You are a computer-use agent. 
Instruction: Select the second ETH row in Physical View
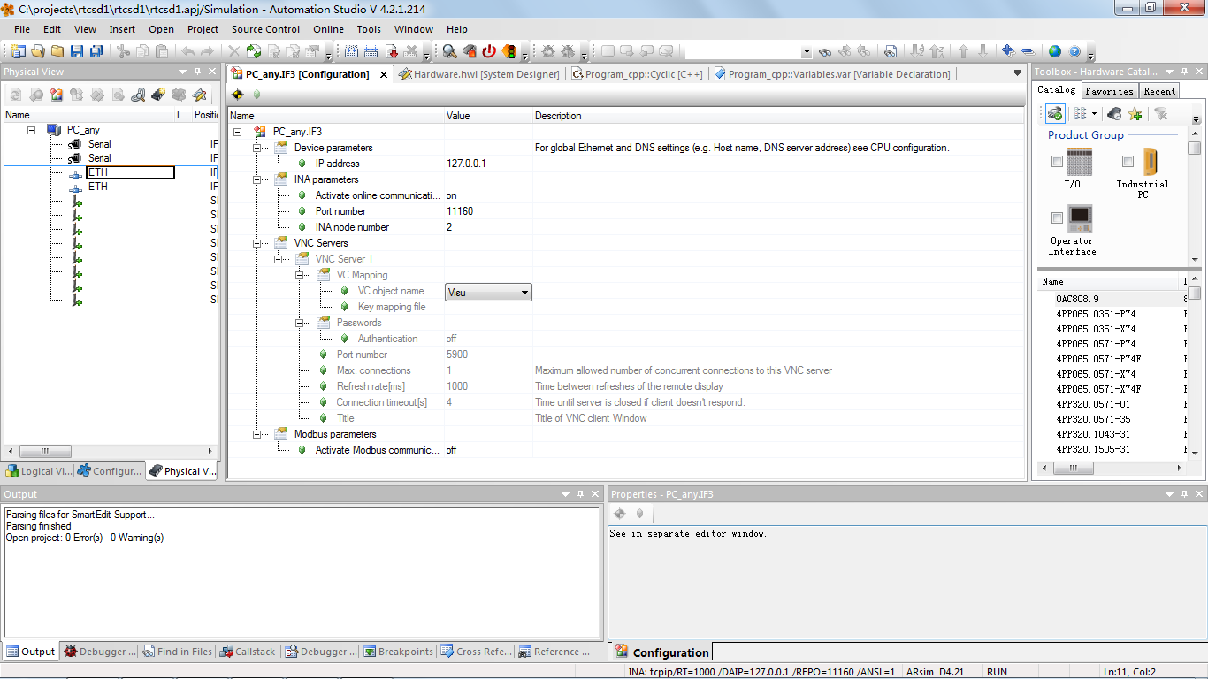[97, 187]
